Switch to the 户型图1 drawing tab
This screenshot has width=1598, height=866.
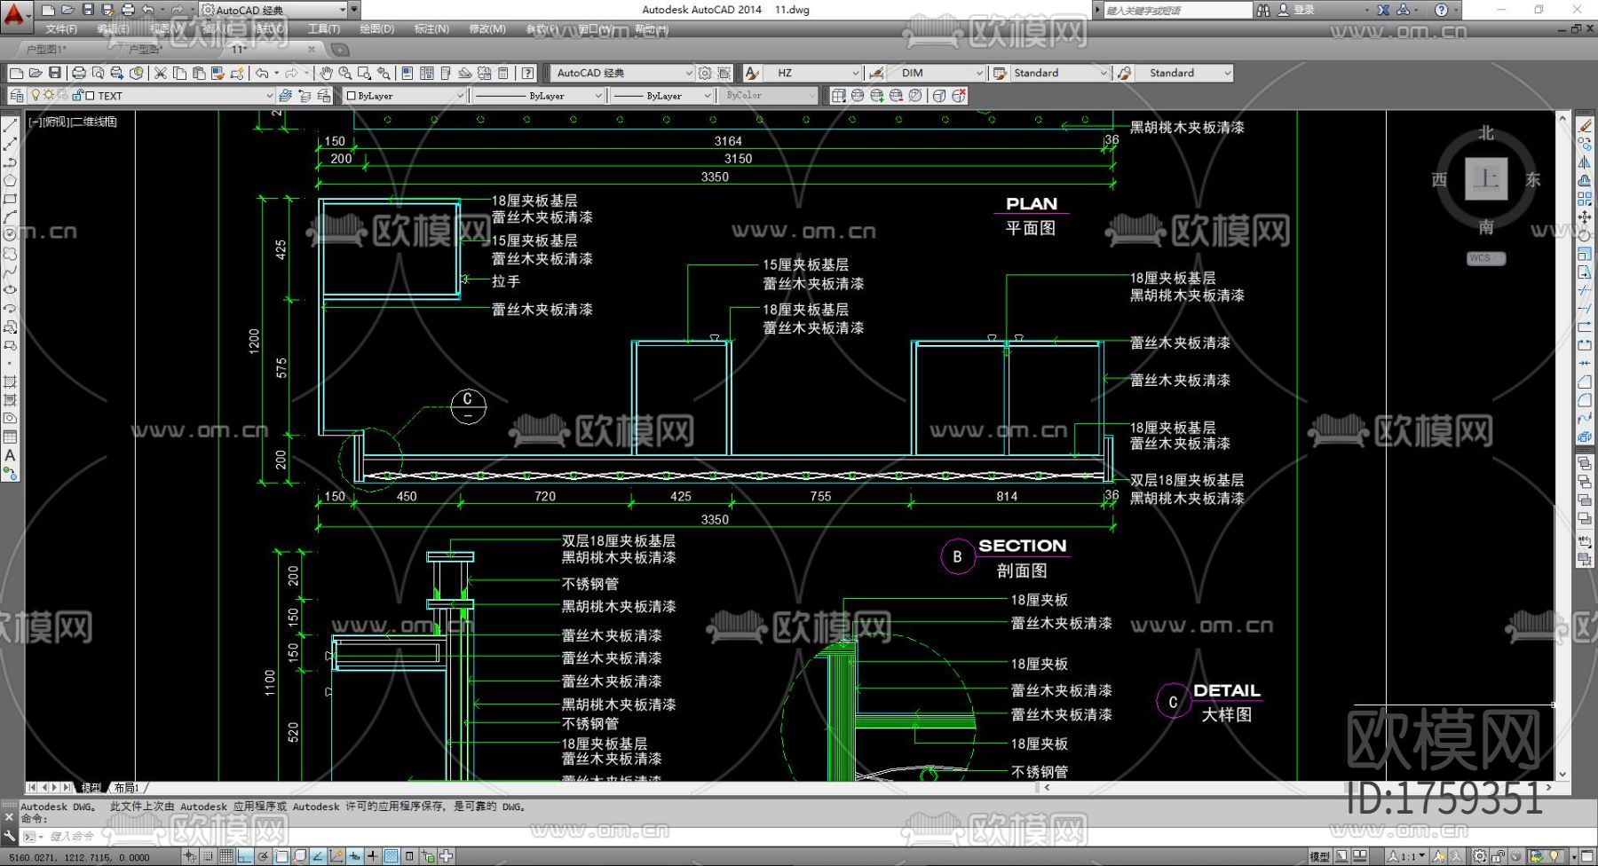(46, 50)
